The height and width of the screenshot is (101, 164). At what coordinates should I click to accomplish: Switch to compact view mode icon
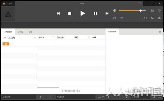140,4
